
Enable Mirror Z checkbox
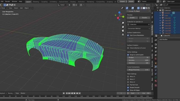coord(128,82)
